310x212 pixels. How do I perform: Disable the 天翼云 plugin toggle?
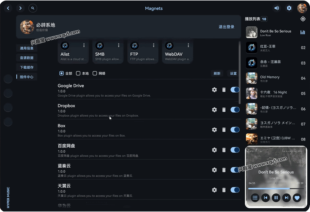[x=235, y=190]
